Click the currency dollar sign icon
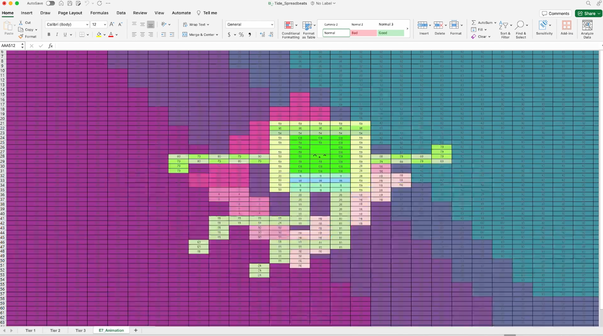The width and height of the screenshot is (603, 336). [x=229, y=35]
